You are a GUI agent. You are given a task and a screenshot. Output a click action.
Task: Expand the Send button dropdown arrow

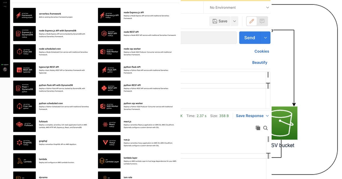(265, 37)
